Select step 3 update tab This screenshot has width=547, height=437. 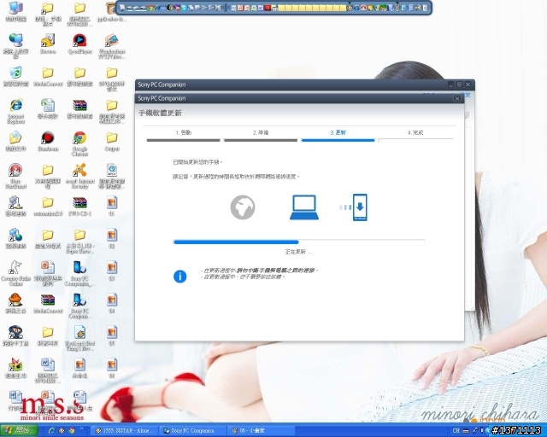338,136
